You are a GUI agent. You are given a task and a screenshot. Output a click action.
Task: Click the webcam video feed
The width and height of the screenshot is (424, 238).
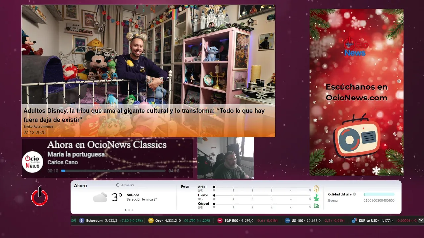pyautogui.click(x=226, y=158)
